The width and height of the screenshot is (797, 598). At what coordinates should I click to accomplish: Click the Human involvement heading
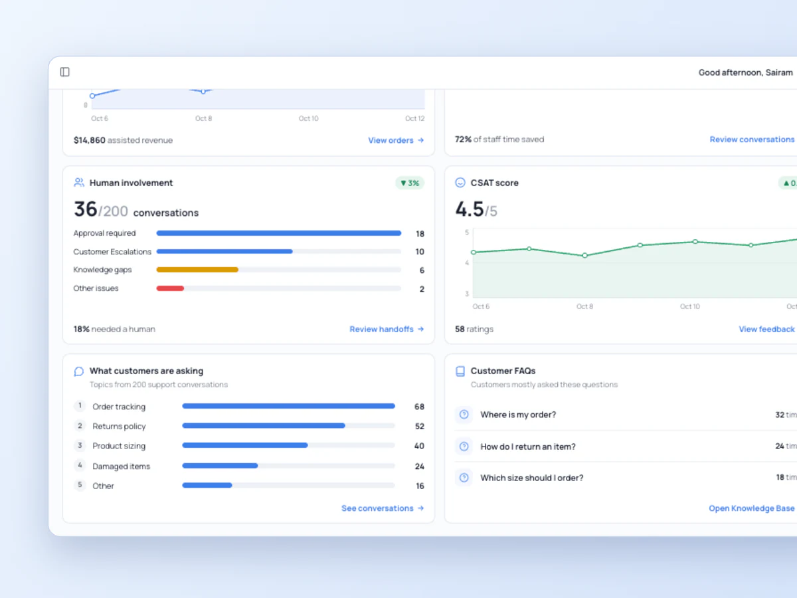pyautogui.click(x=131, y=183)
